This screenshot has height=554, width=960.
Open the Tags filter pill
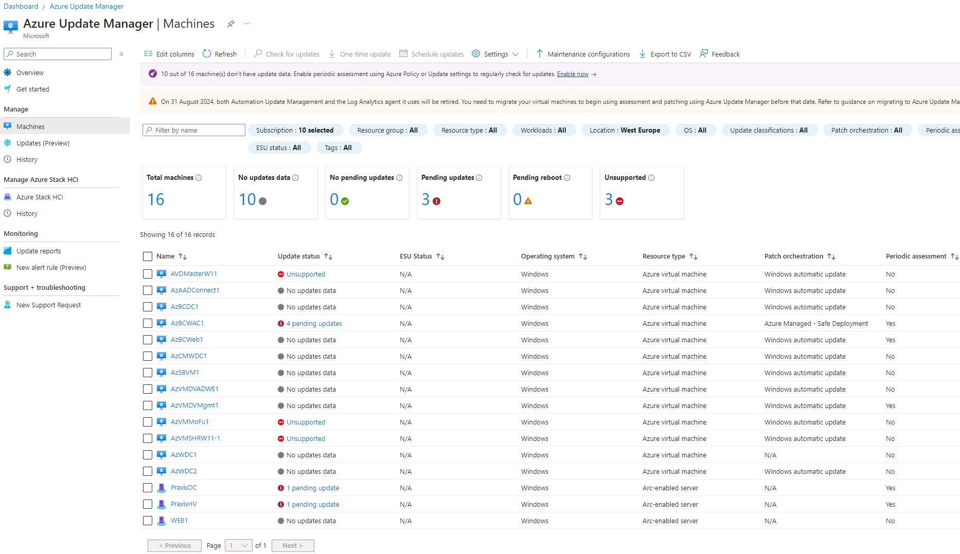pos(339,148)
